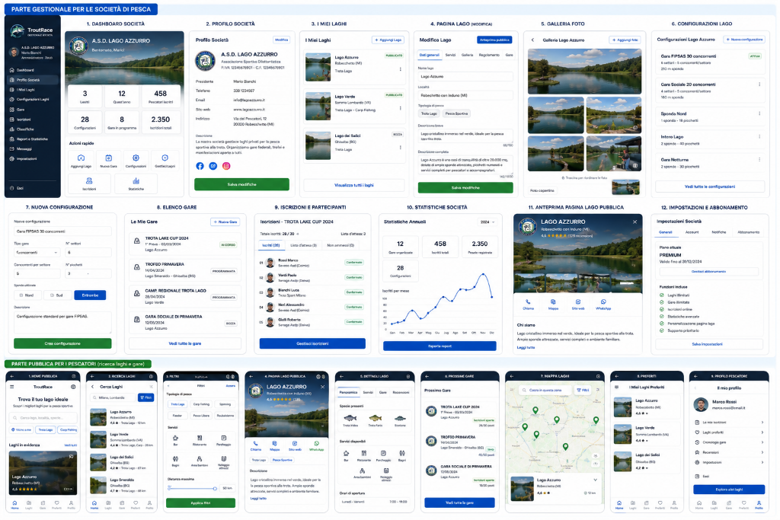
Task: Open the hamburger menu in mobile Home Pubblica
Action: 12,387
